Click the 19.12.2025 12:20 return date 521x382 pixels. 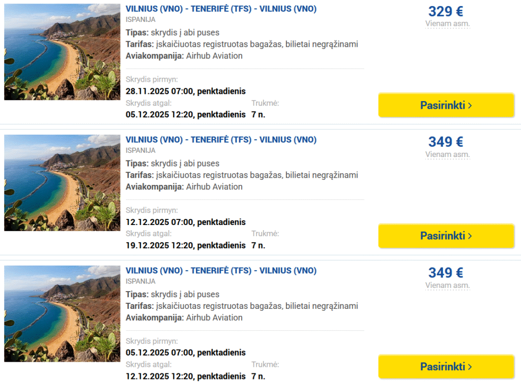[185, 245]
